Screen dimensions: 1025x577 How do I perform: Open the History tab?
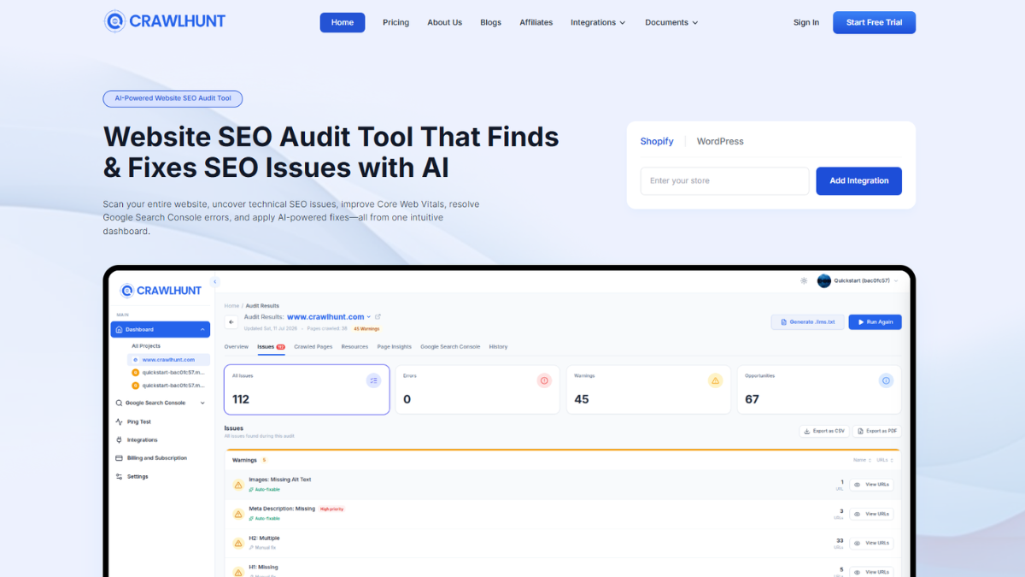click(498, 347)
